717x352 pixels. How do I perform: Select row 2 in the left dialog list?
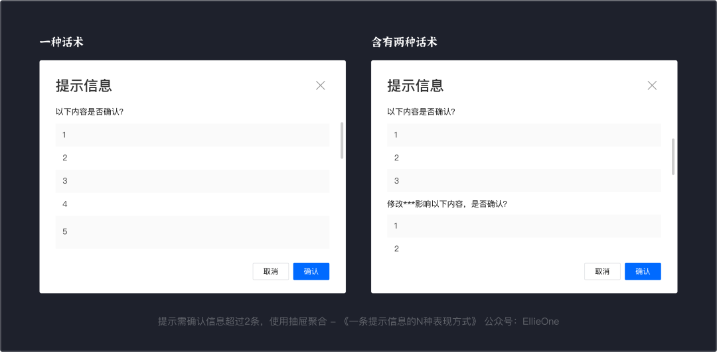[192, 158]
